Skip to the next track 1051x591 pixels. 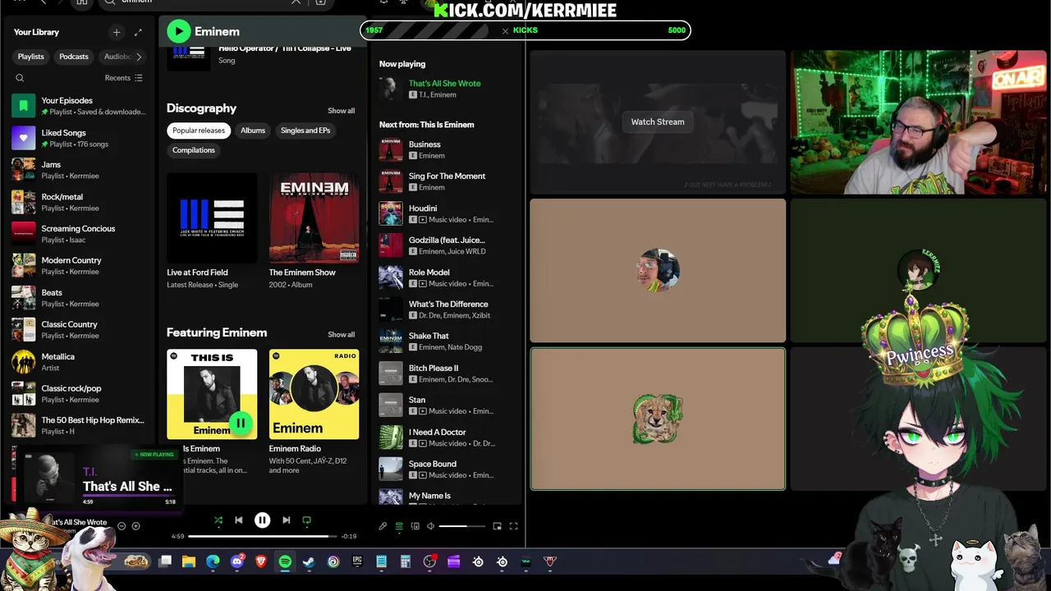pyautogui.click(x=287, y=520)
